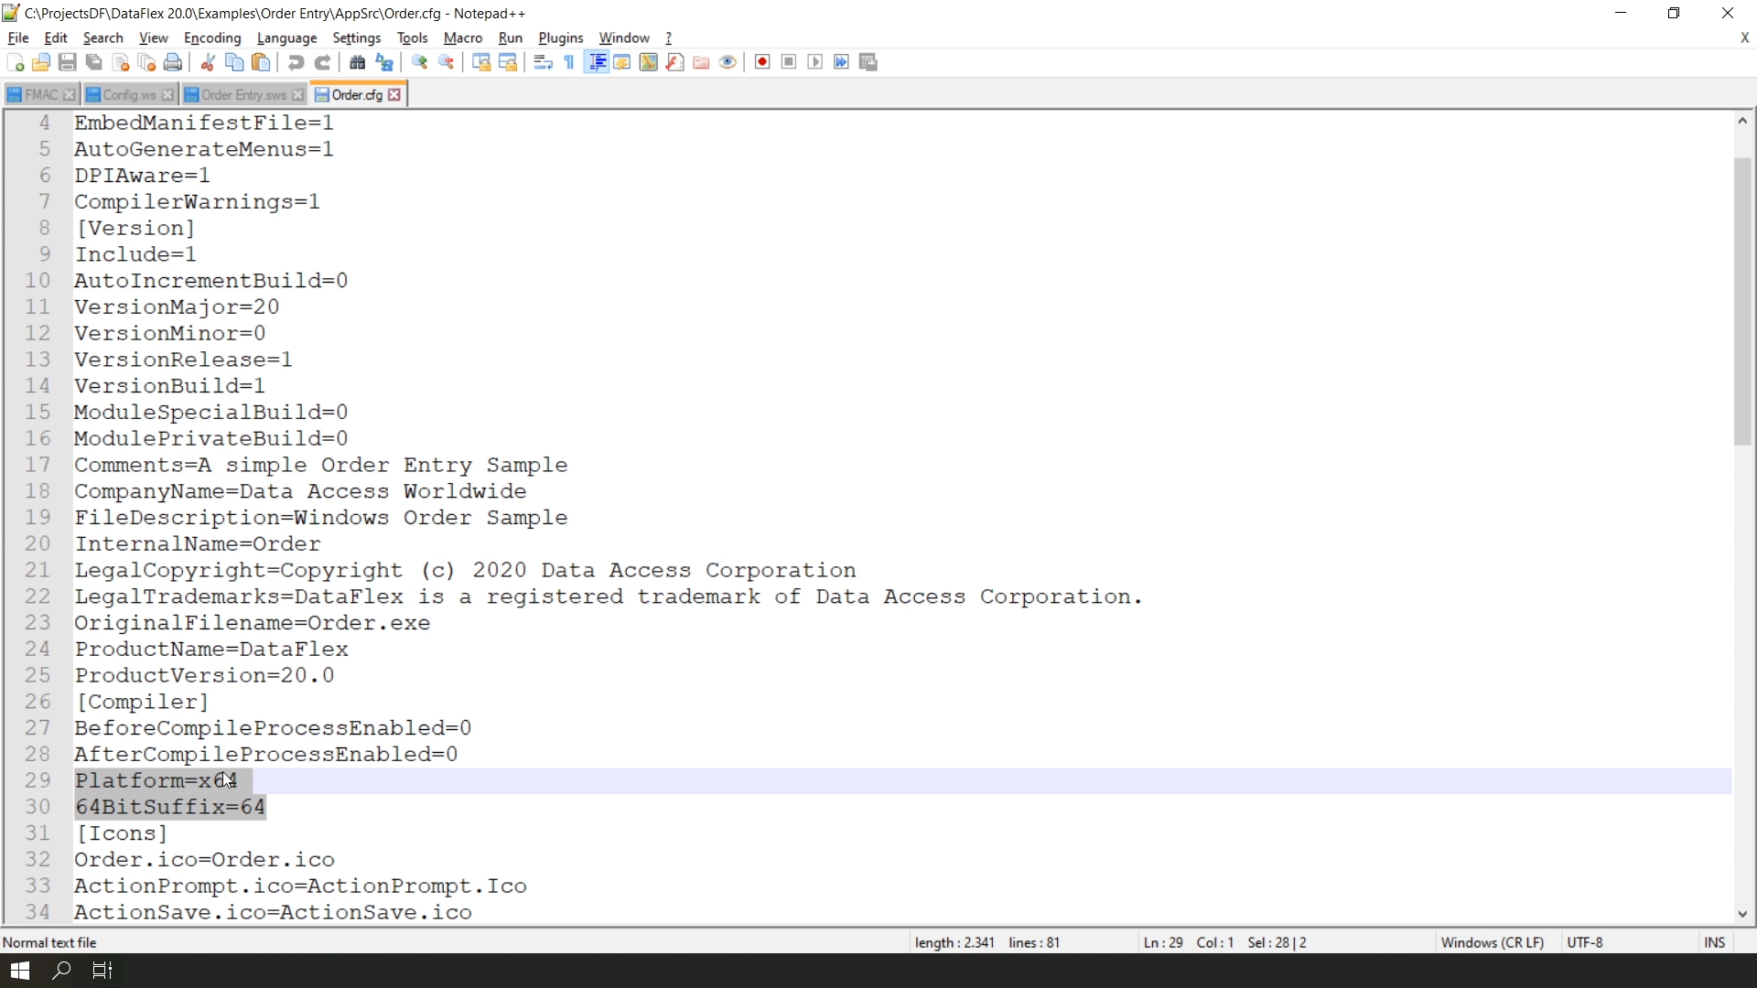Click the Cut scissors icon
Viewport: 1757px width, 988px height.
pyautogui.click(x=208, y=62)
